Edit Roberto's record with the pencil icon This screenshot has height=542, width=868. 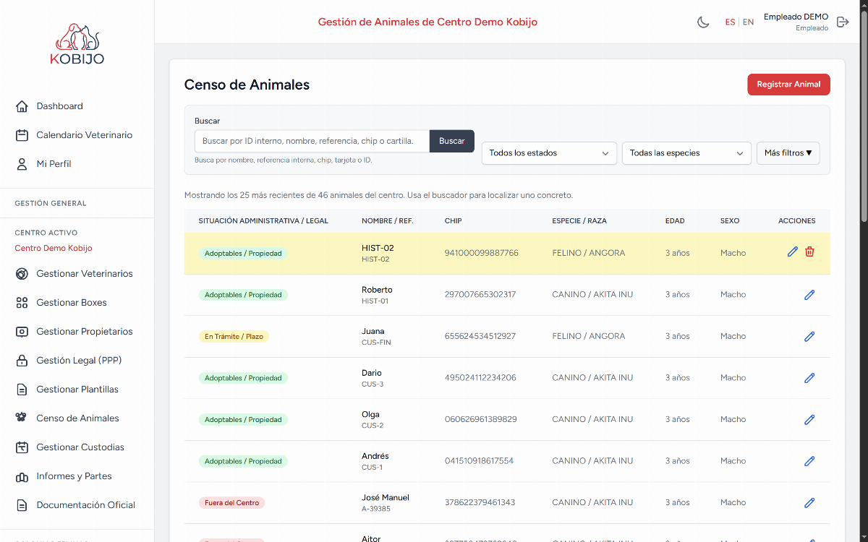tap(809, 295)
